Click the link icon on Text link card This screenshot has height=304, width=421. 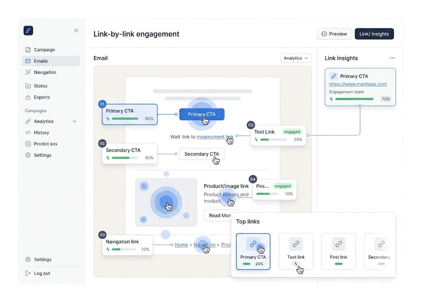coord(296,244)
